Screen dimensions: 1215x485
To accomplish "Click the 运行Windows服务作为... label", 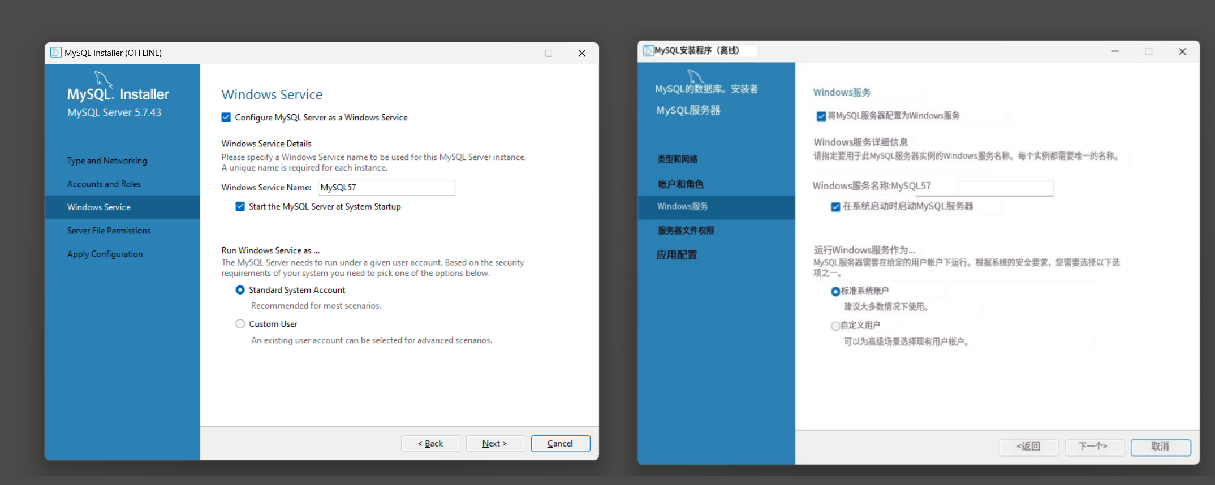I will pyautogui.click(x=864, y=250).
